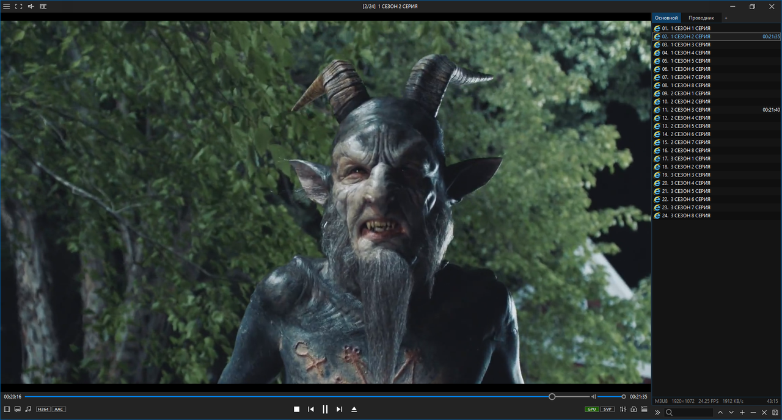Click elapsed time 00:20:16

pos(12,397)
